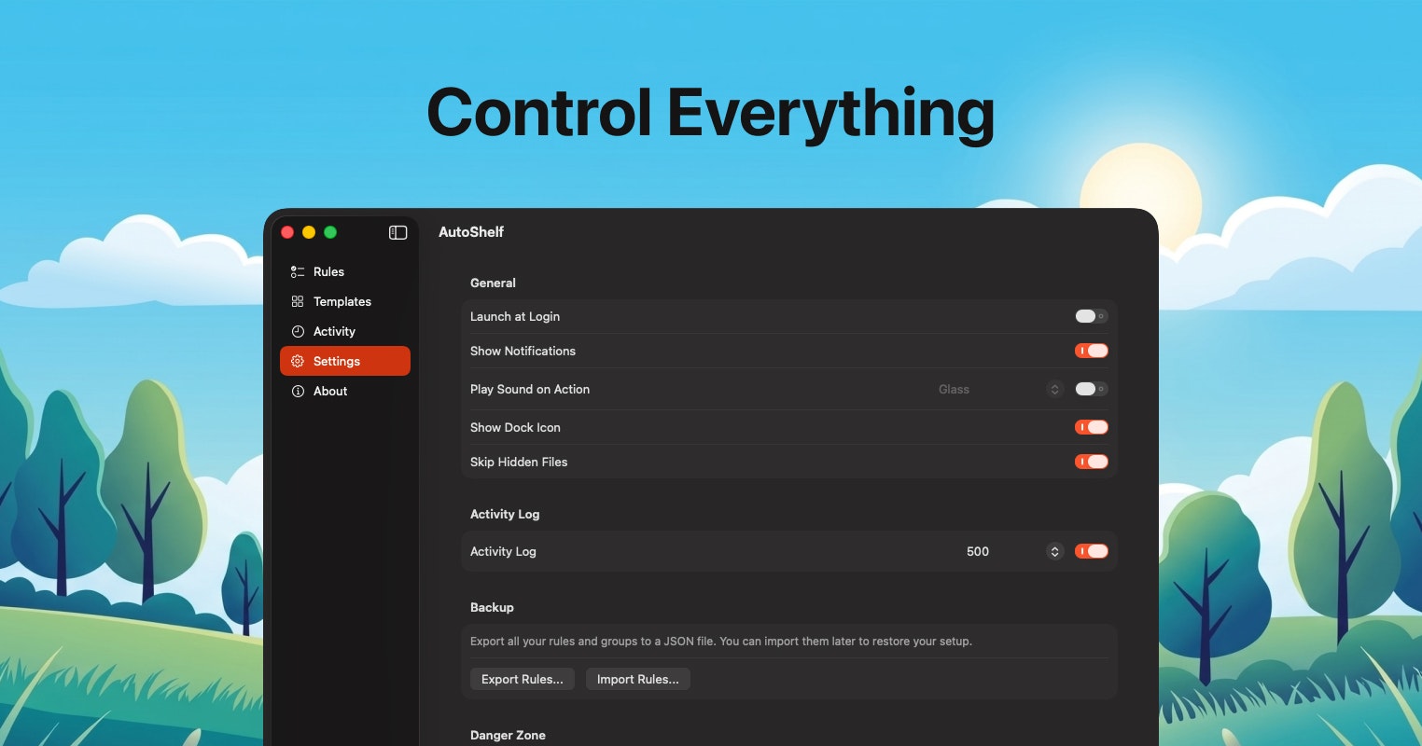This screenshot has height=746, width=1422.
Task: Click the Control Everything headline
Action: tap(711, 114)
